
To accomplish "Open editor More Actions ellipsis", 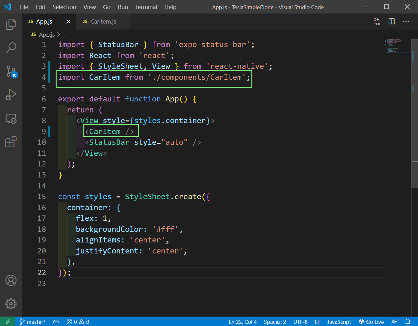I will (x=406, y=21).
